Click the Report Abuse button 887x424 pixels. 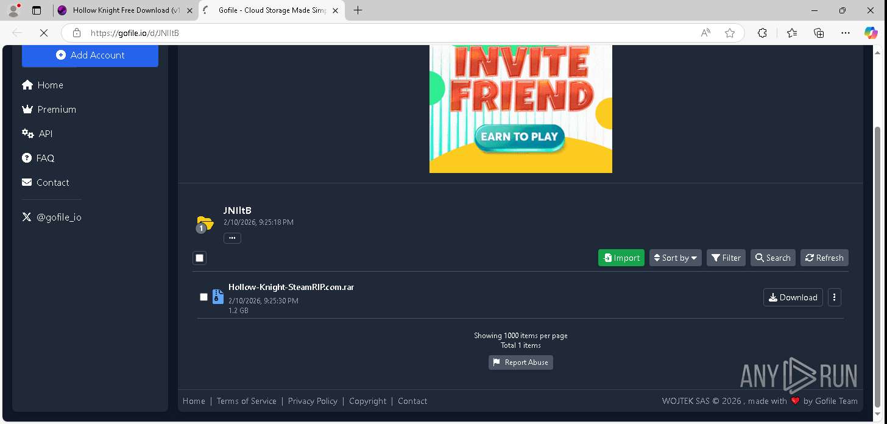coord(521,362)
